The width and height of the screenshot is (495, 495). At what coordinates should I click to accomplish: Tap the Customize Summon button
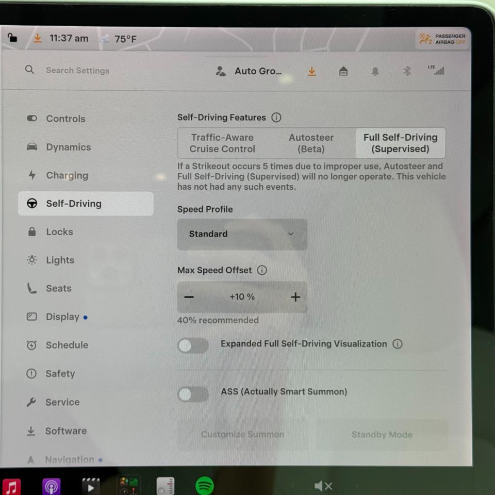click(x=242, y=434)
